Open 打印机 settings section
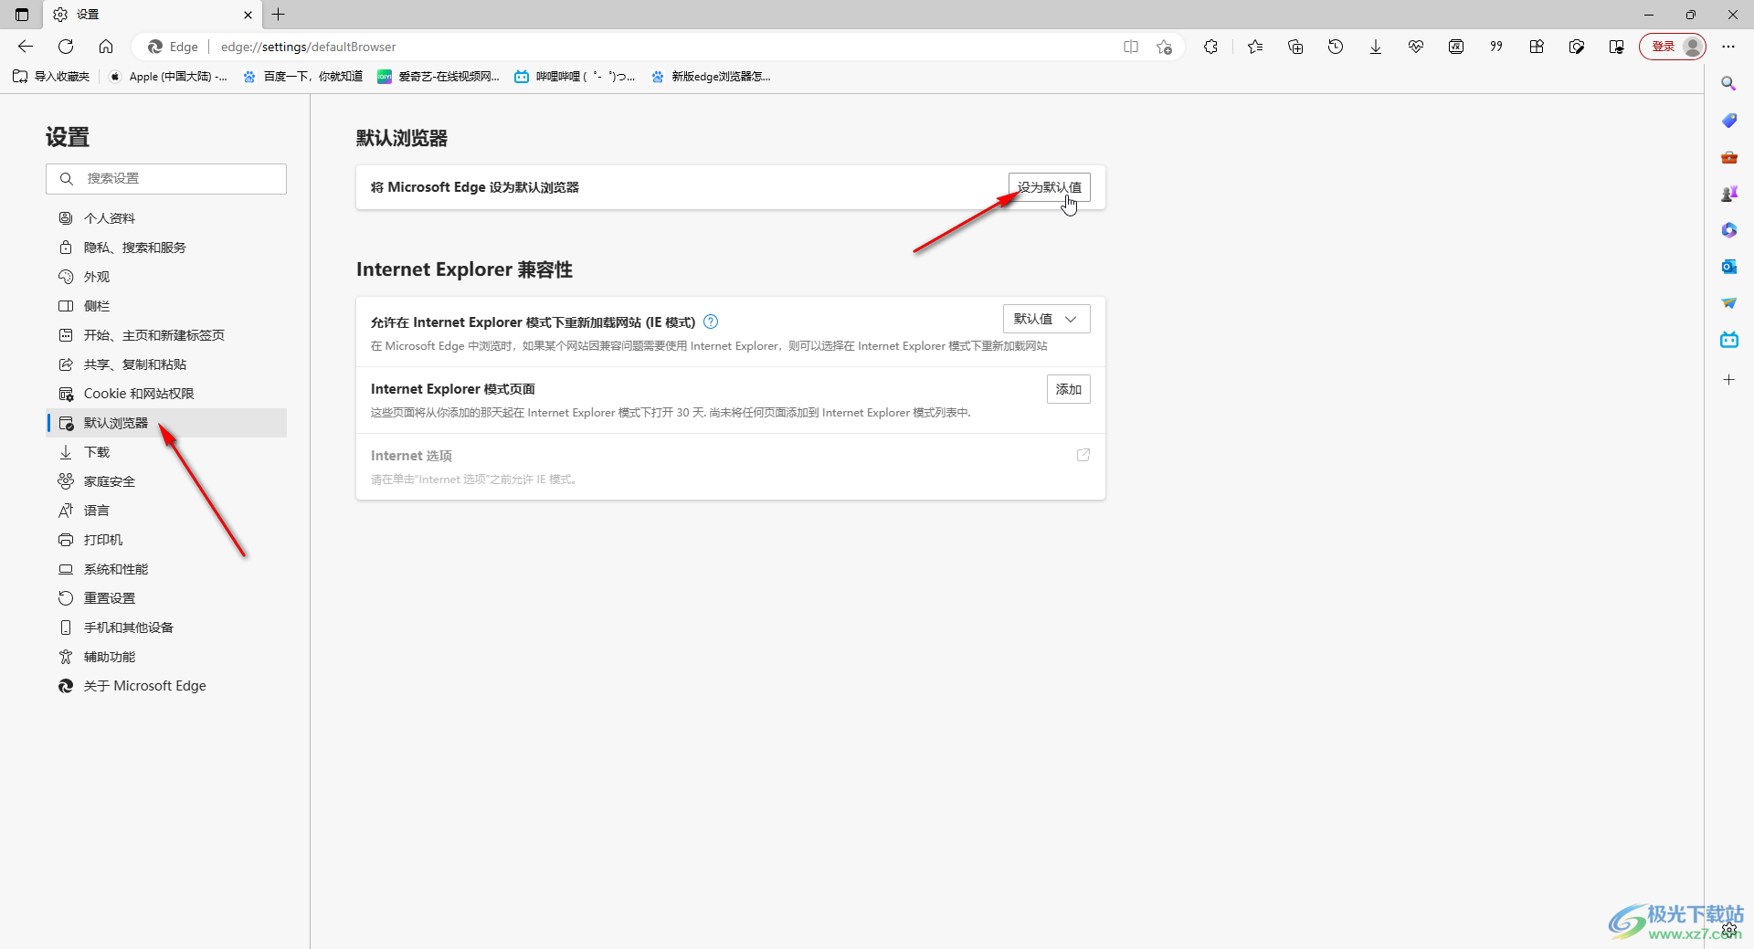 click(x=166, y=540)
